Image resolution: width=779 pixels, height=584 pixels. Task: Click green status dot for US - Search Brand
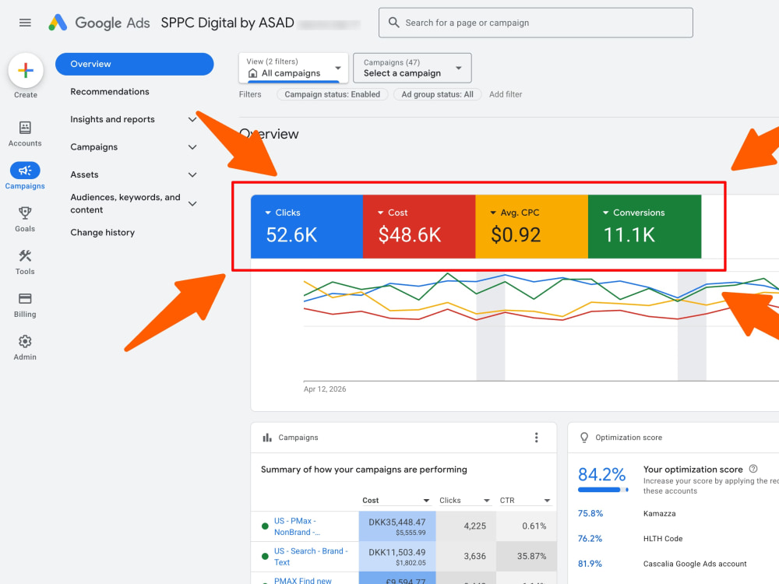[x=266, y=557]
